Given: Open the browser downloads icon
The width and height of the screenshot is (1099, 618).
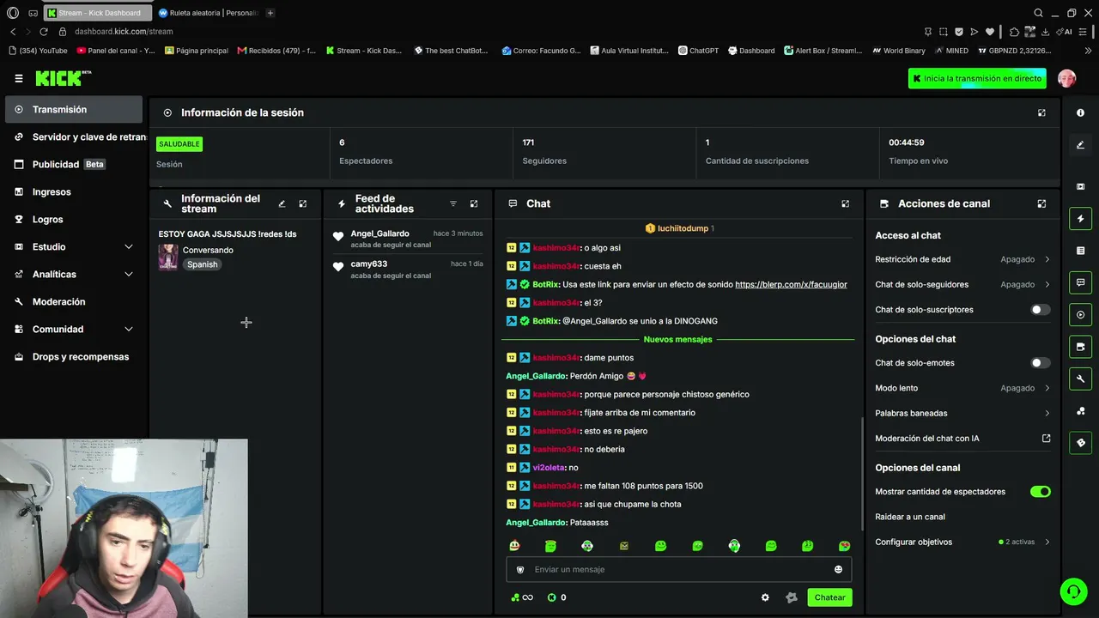Looking at the screenshot, I should point(1045,32).
